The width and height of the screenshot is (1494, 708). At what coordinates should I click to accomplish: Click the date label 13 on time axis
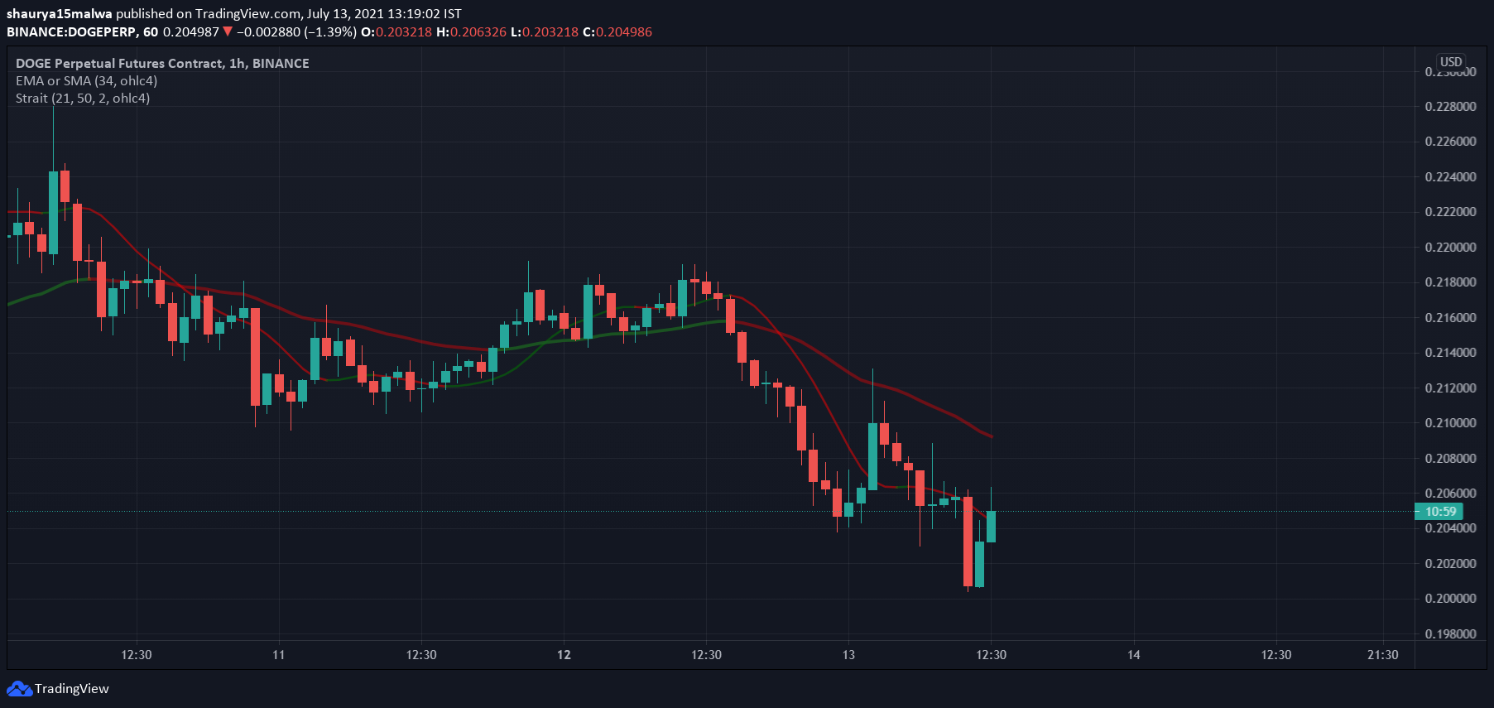848,655
